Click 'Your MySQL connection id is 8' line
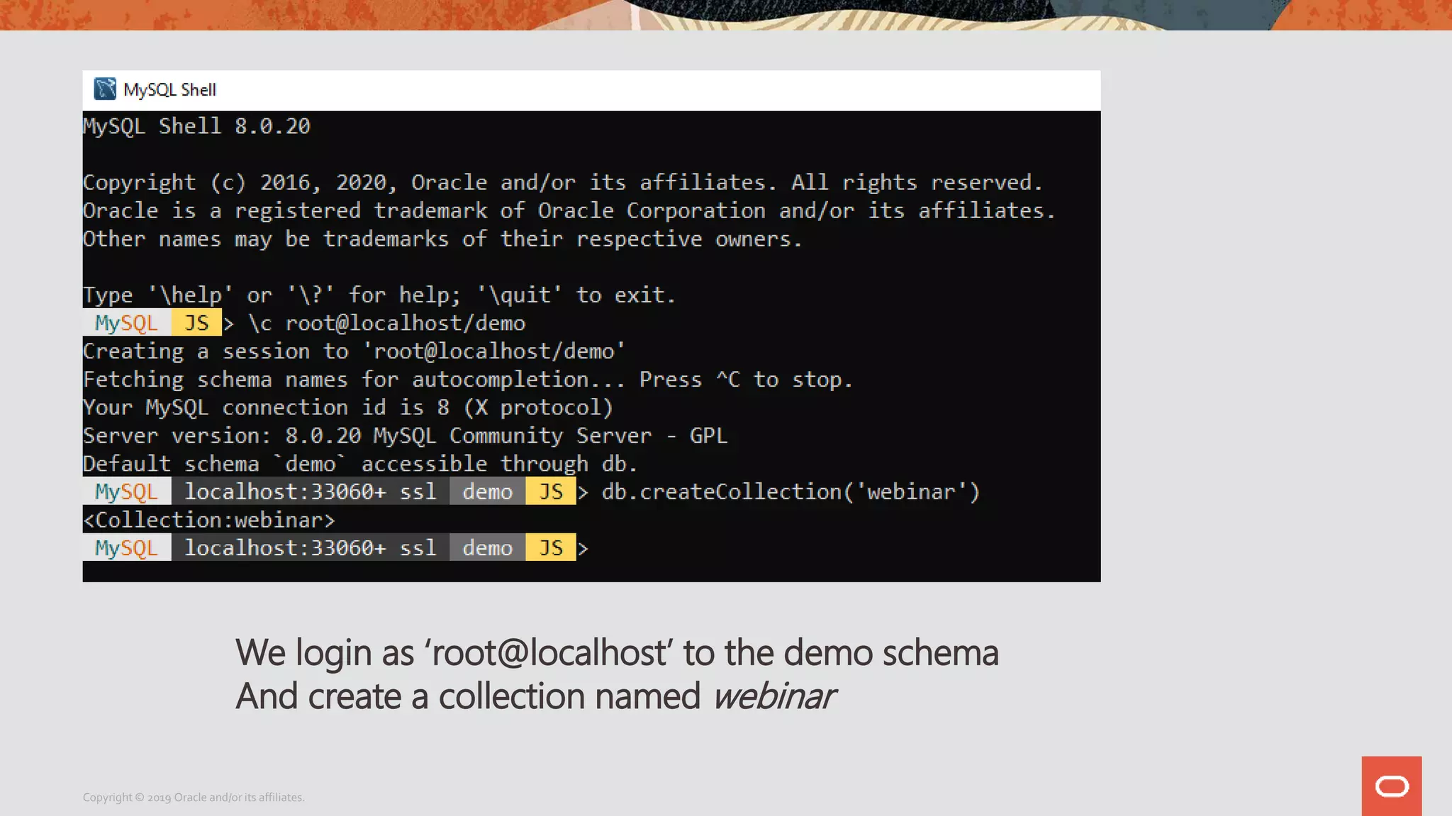The image size is (1452, 816). tap(348, 407)
